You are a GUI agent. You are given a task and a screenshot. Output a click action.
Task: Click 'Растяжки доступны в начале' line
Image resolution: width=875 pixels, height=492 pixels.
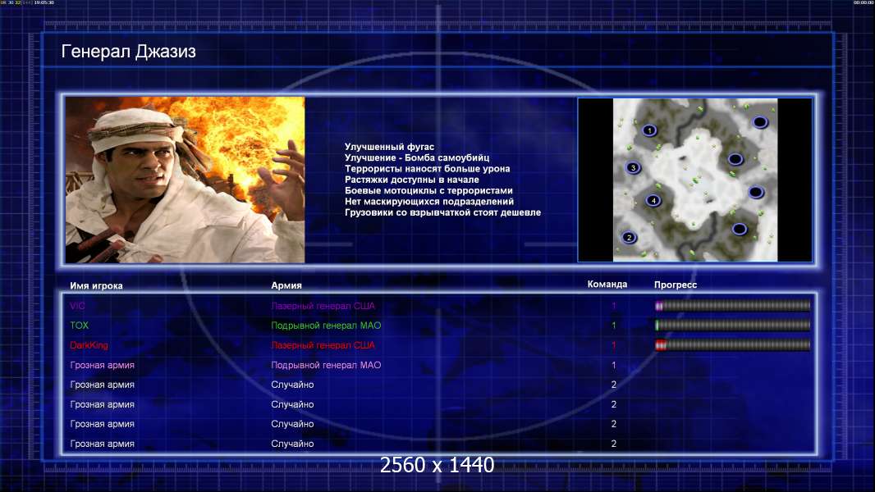pyautogui.click(x=412, y=180)
